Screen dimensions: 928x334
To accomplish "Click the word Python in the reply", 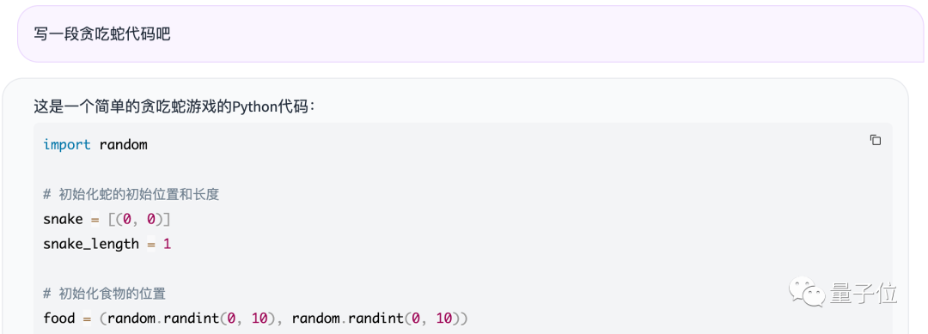I will click(x=254, y=107).
